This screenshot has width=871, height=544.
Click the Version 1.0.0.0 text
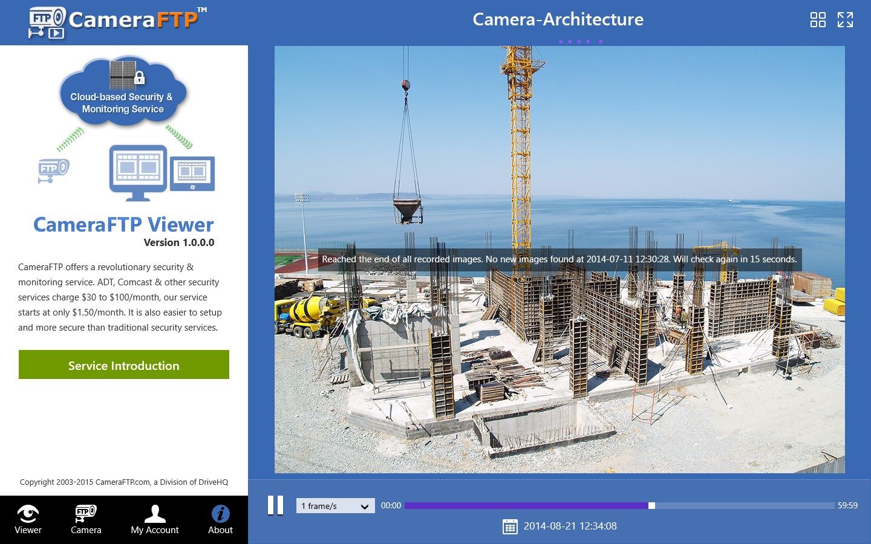pos(179,242)
